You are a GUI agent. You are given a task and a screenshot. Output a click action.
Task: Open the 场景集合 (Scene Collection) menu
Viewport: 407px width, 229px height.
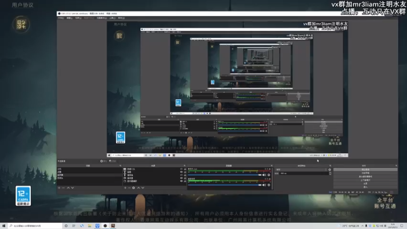click(x=101, y=18)
